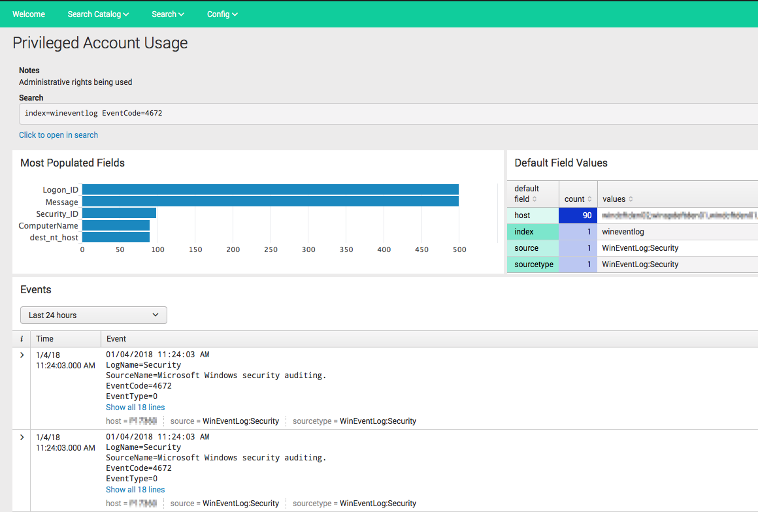Expand the first event row details
The image size is (758, 512).
21,355
